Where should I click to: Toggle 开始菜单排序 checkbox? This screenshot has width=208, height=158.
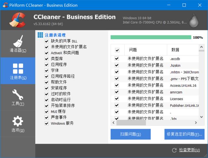tap(46, 106)
